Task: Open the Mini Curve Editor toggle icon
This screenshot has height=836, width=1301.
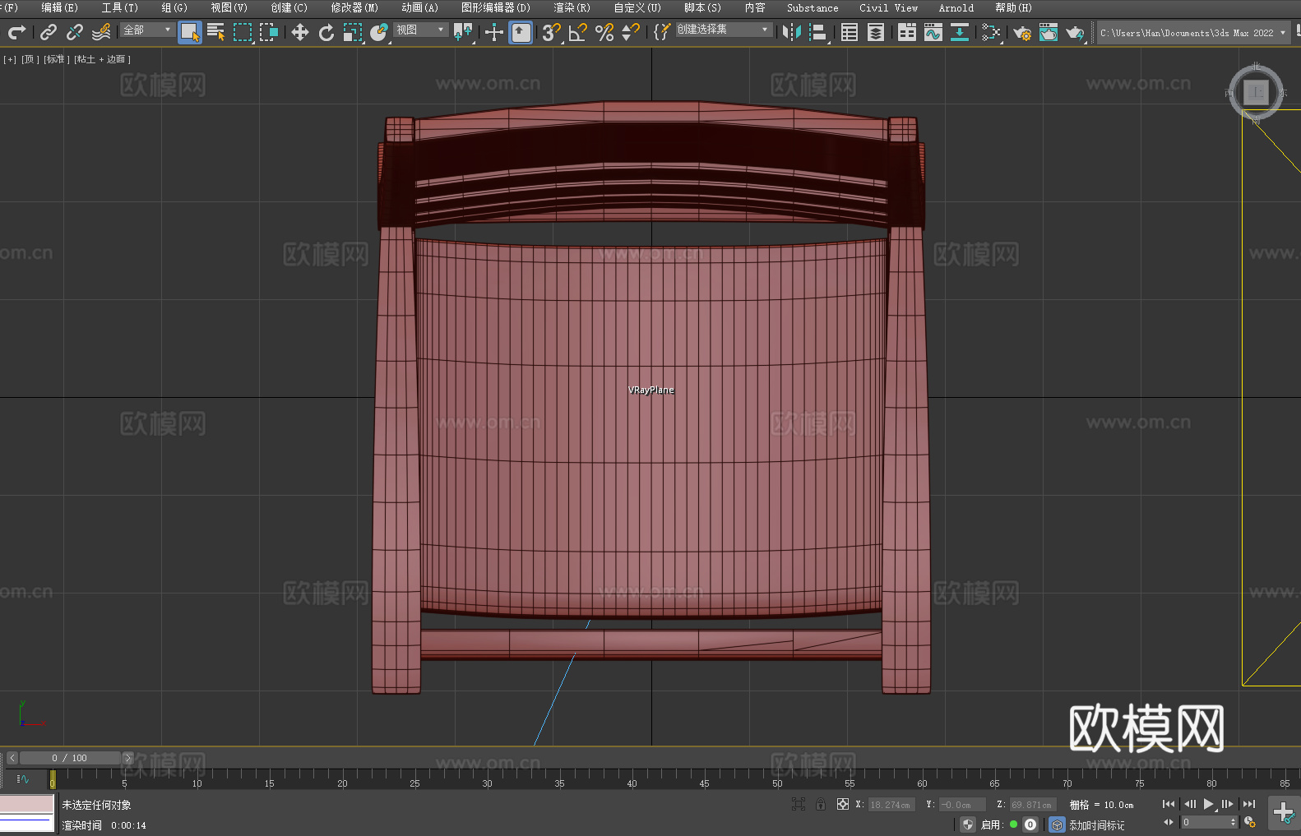Action: click(23, 778)
